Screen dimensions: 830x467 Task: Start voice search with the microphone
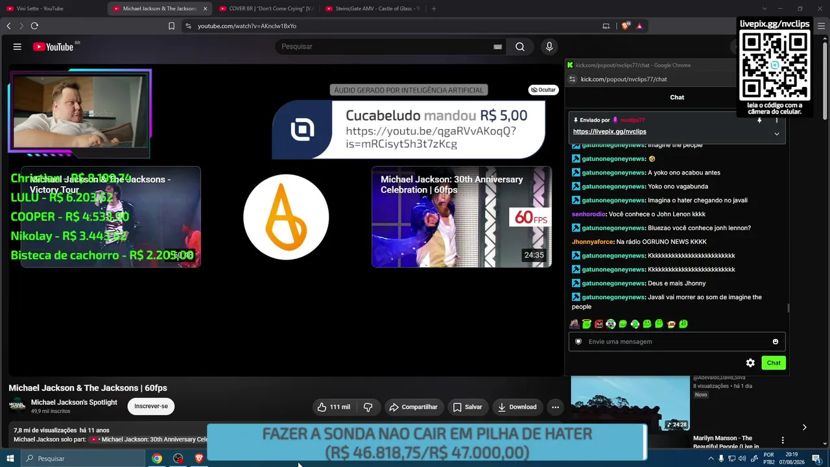pyautogui.click(x=549, y=47)
